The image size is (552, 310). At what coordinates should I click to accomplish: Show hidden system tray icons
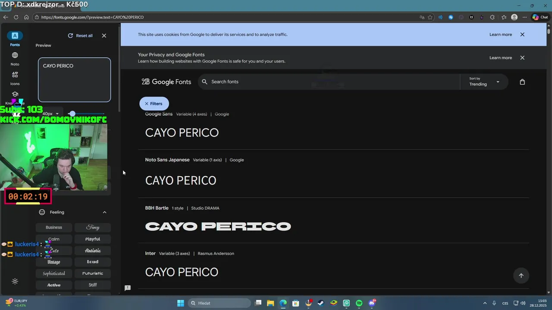[x=485, y=303]
